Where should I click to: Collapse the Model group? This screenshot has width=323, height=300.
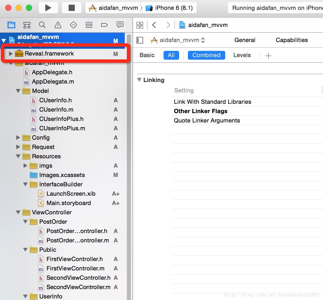pyautogui.click(x=18, y=91)
